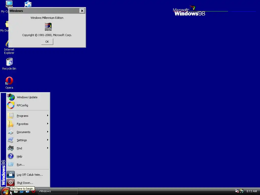
Task: Open Help from the Start menu
Action: [28, 156]
